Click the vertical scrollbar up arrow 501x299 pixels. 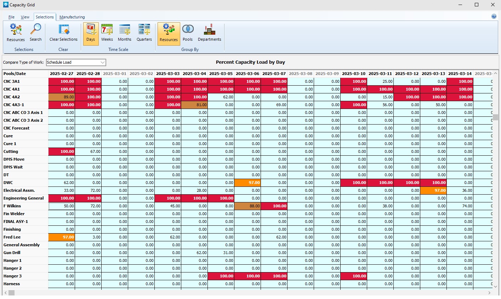[495, 73]
